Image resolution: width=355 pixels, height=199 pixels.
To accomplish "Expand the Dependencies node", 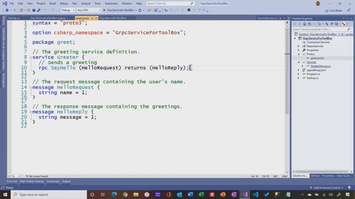I will (x=298, y=46).
